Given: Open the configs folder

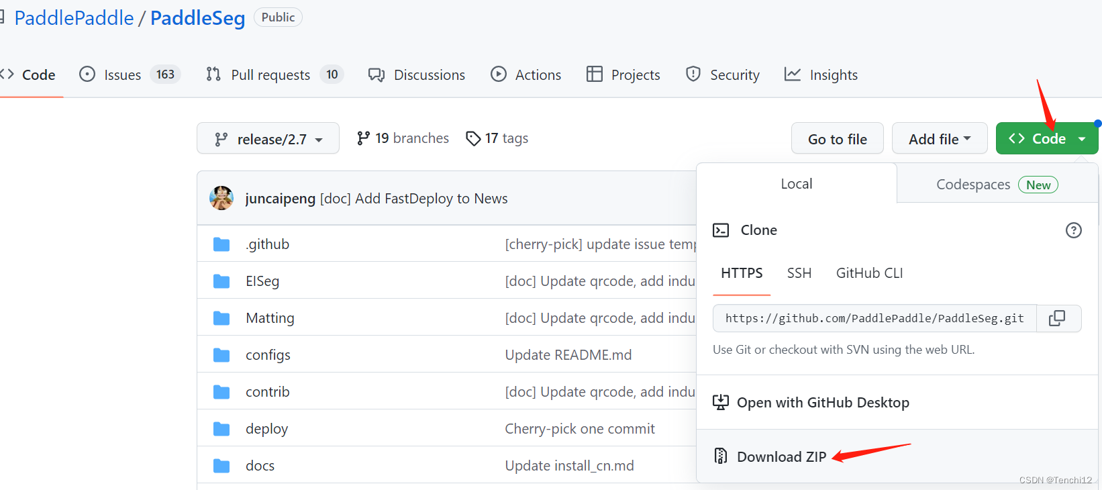Looking at the screenshot, I should tap(268, 355).
